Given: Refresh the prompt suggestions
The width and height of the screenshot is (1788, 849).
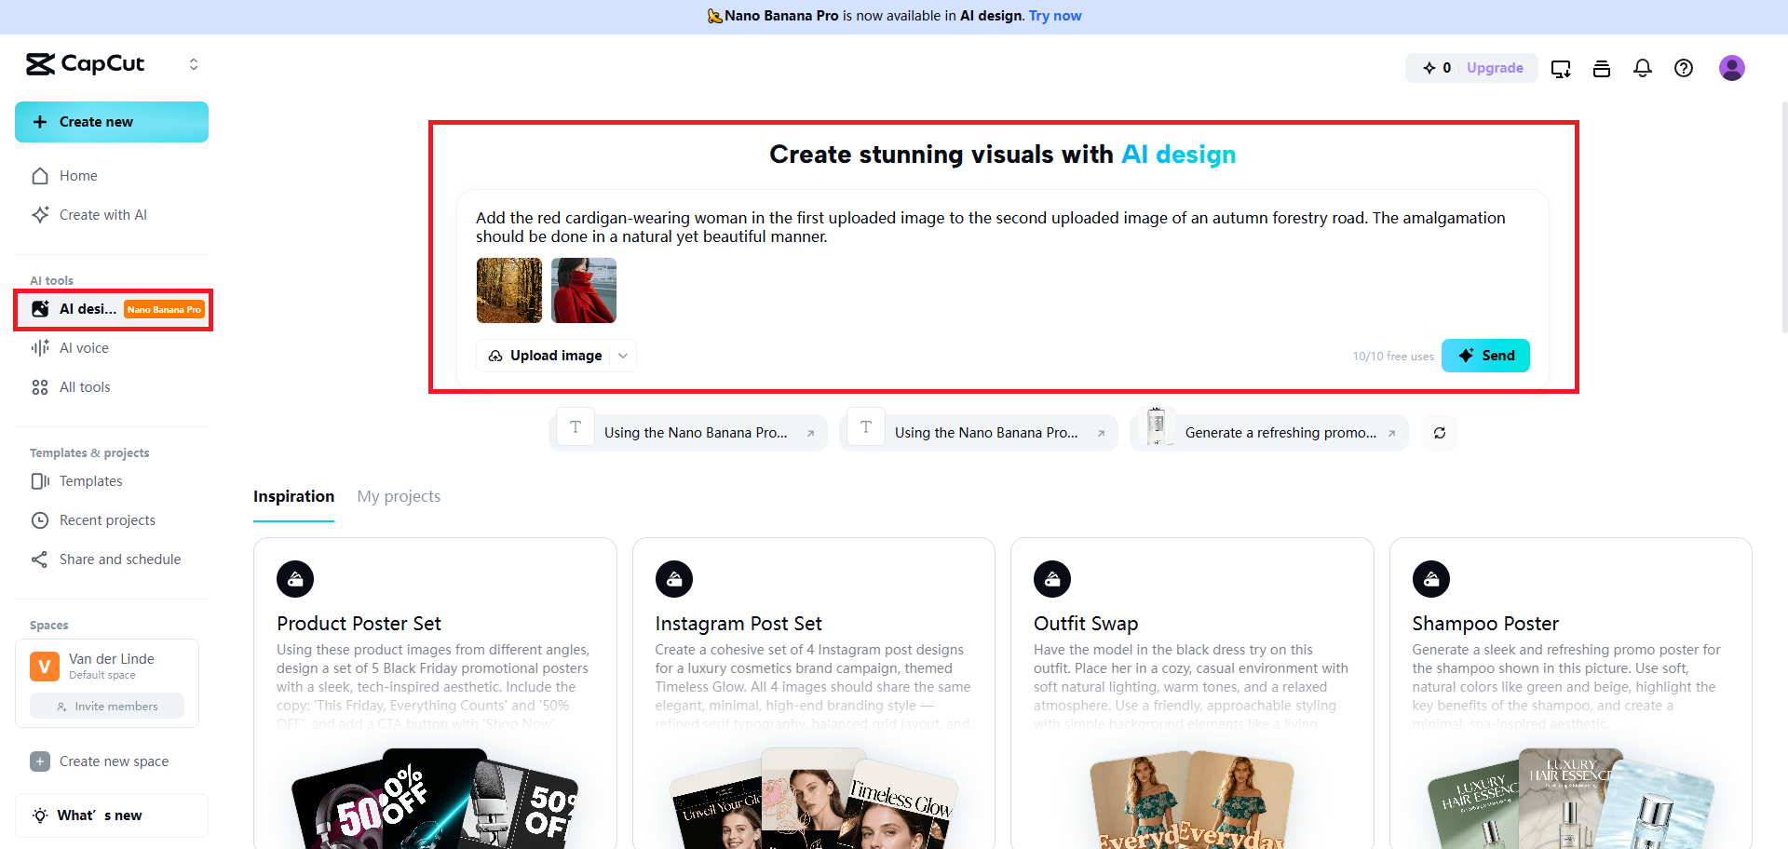Looking at the screenshot, I should 1440,433.
